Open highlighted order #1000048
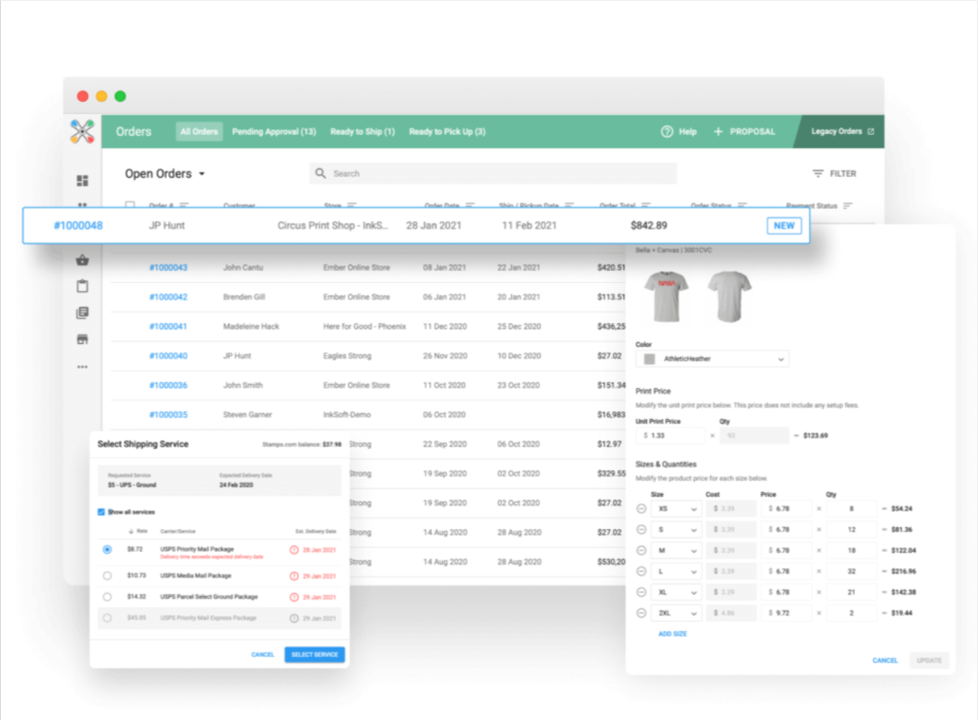978x720 pixels. (x=78, y=226)
